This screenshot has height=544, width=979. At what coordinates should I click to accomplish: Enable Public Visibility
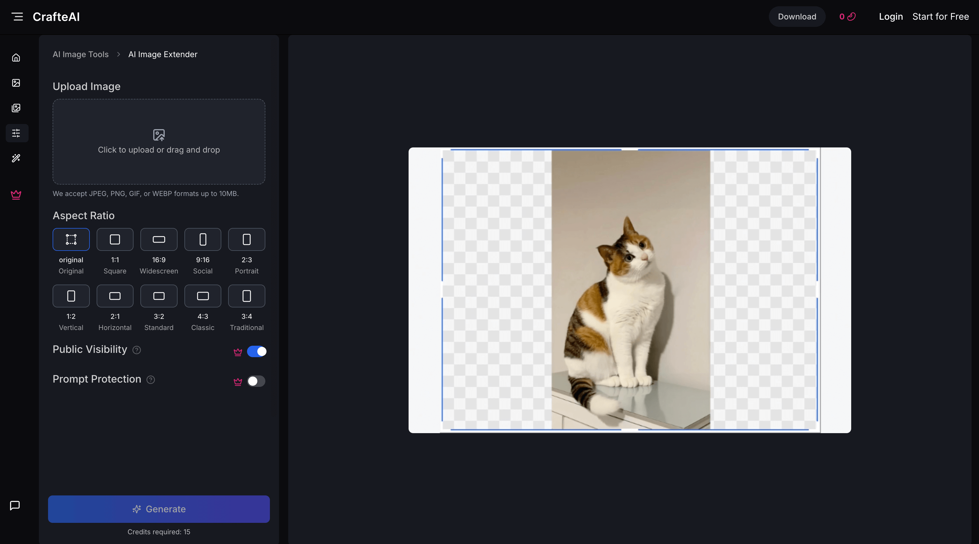coord(257,351)
